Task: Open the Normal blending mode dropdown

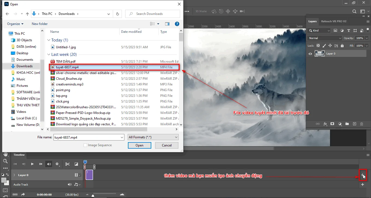Action: (x=324, y=38)
